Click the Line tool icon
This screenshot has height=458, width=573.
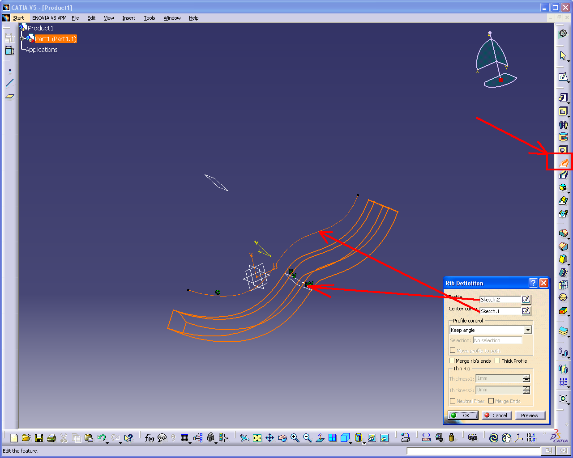[x=9, y=83]
